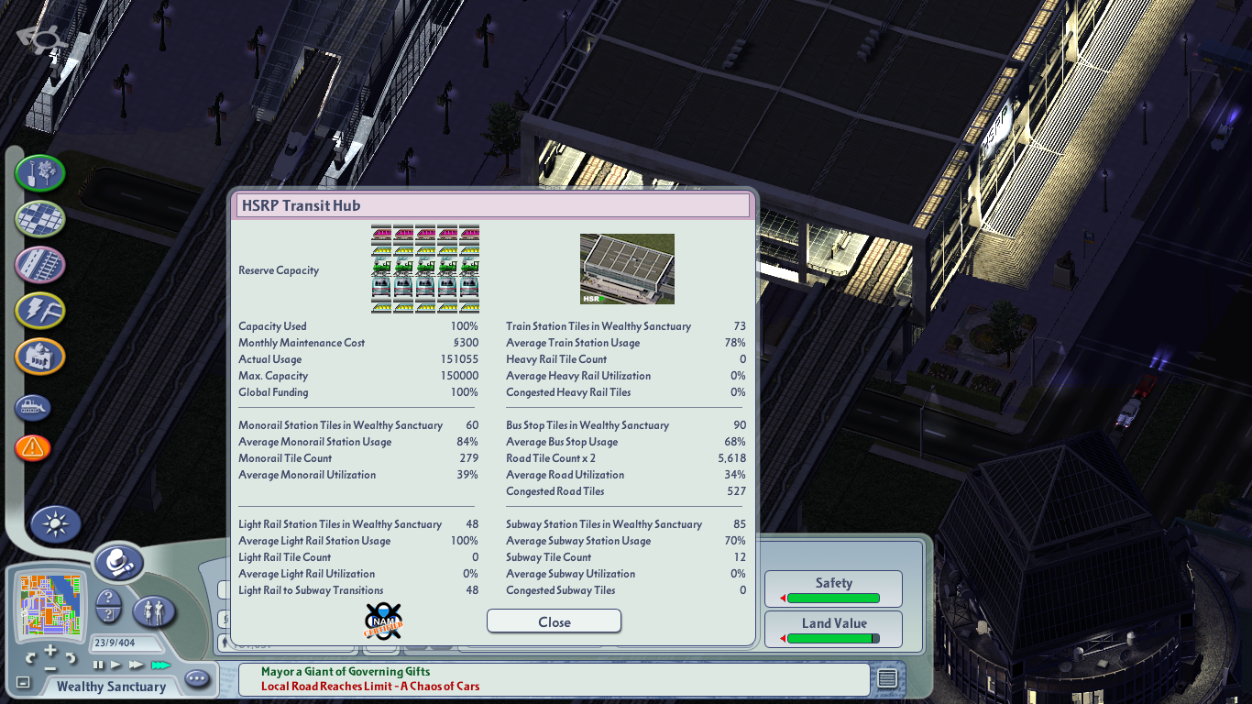
Task: Click 'Average Subway Station Usage' label
Action: tap(578, 541)
